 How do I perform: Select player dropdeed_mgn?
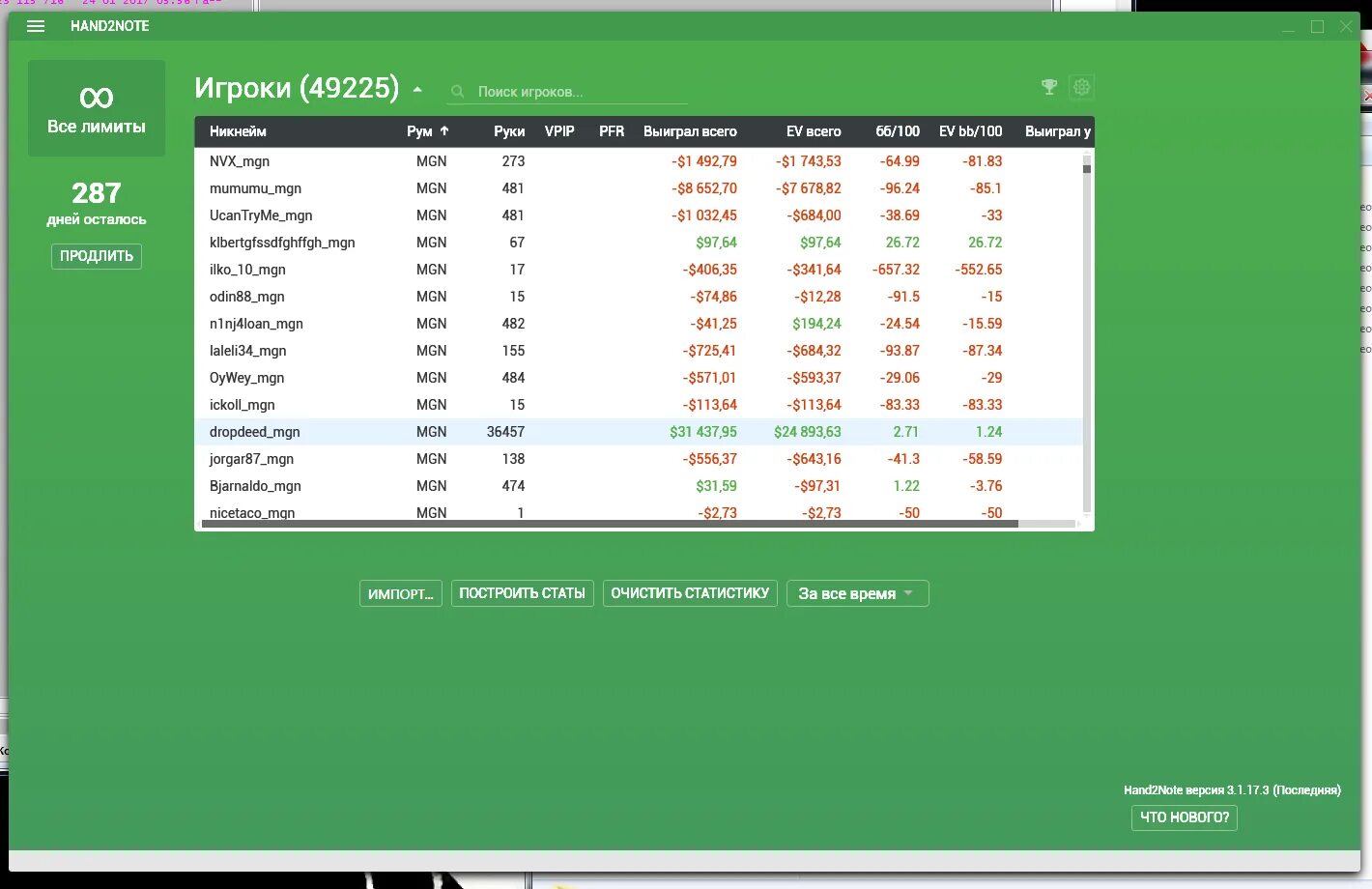click(254, 432)
